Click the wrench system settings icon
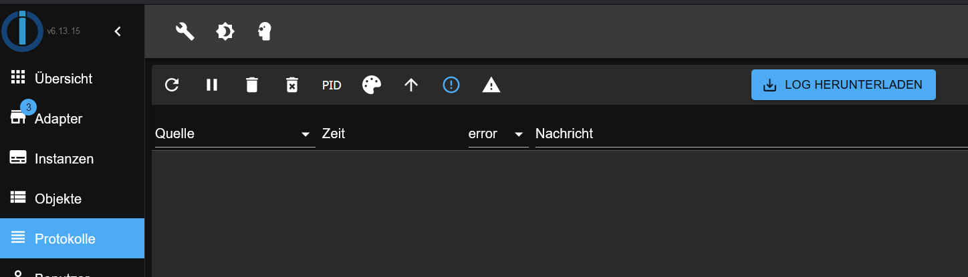This screenshot has width=968, height=277. 185,31
